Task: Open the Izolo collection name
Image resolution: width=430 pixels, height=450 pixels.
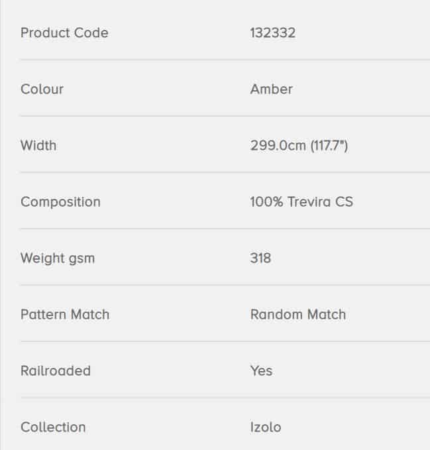Action: (x=266, y=427)
